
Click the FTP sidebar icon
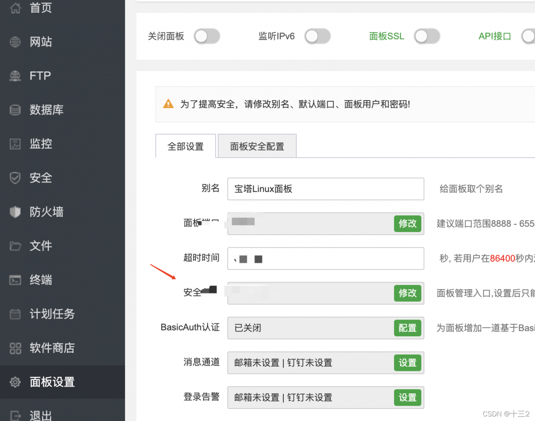pyautogui.click(x=15, y=76)
